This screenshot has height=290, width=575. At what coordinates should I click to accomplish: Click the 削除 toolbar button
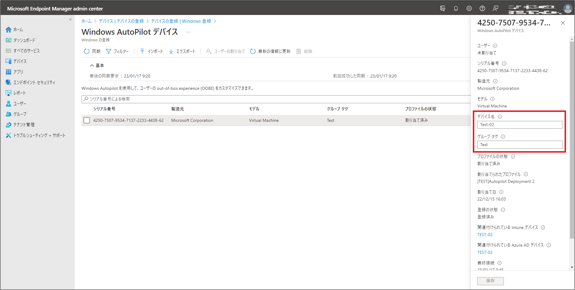(304, 51)
